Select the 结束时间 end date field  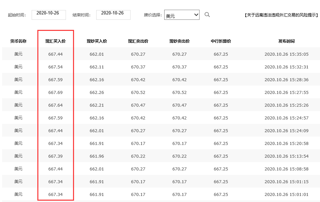tap(113, 15)
